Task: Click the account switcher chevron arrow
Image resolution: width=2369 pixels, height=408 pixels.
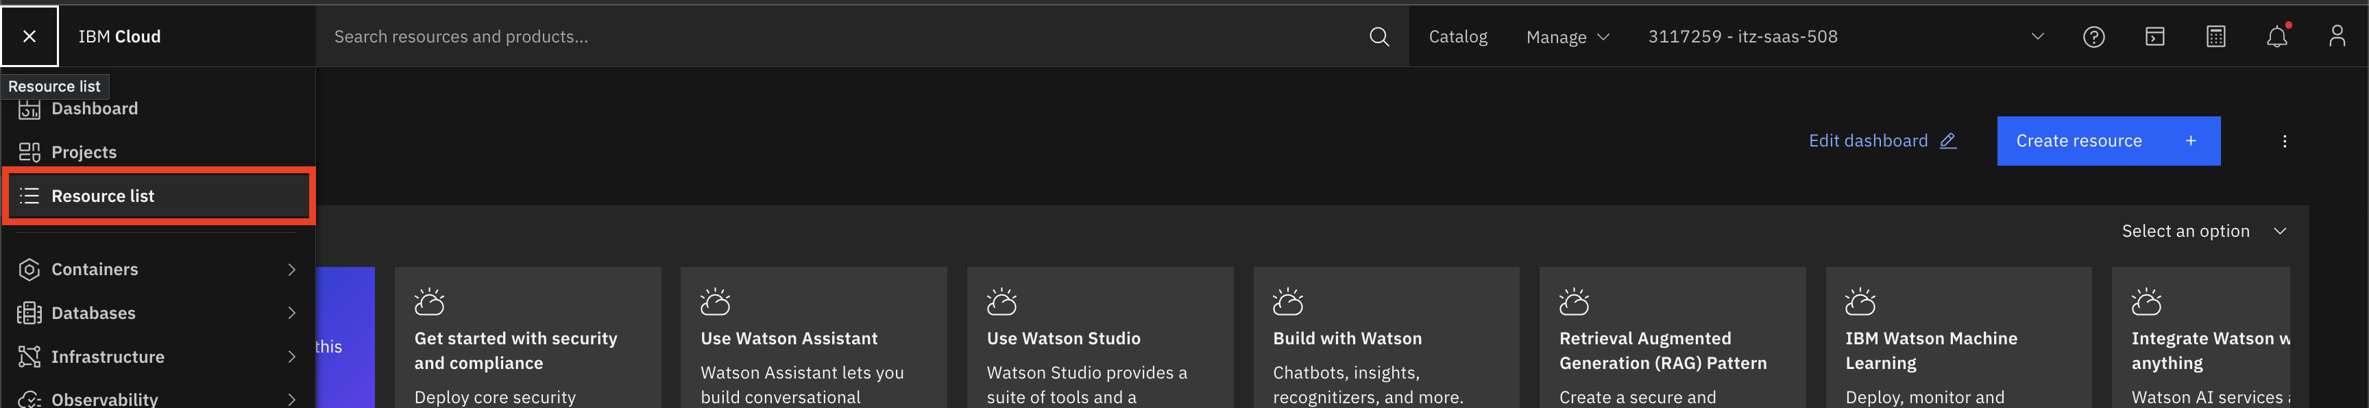Action: click(2037, 37)
